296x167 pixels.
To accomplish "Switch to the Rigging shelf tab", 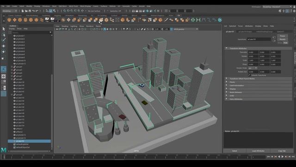I will pos(57,15).
